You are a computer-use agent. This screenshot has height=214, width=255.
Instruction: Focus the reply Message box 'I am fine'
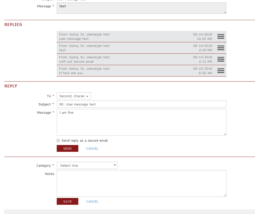[141, 122]
